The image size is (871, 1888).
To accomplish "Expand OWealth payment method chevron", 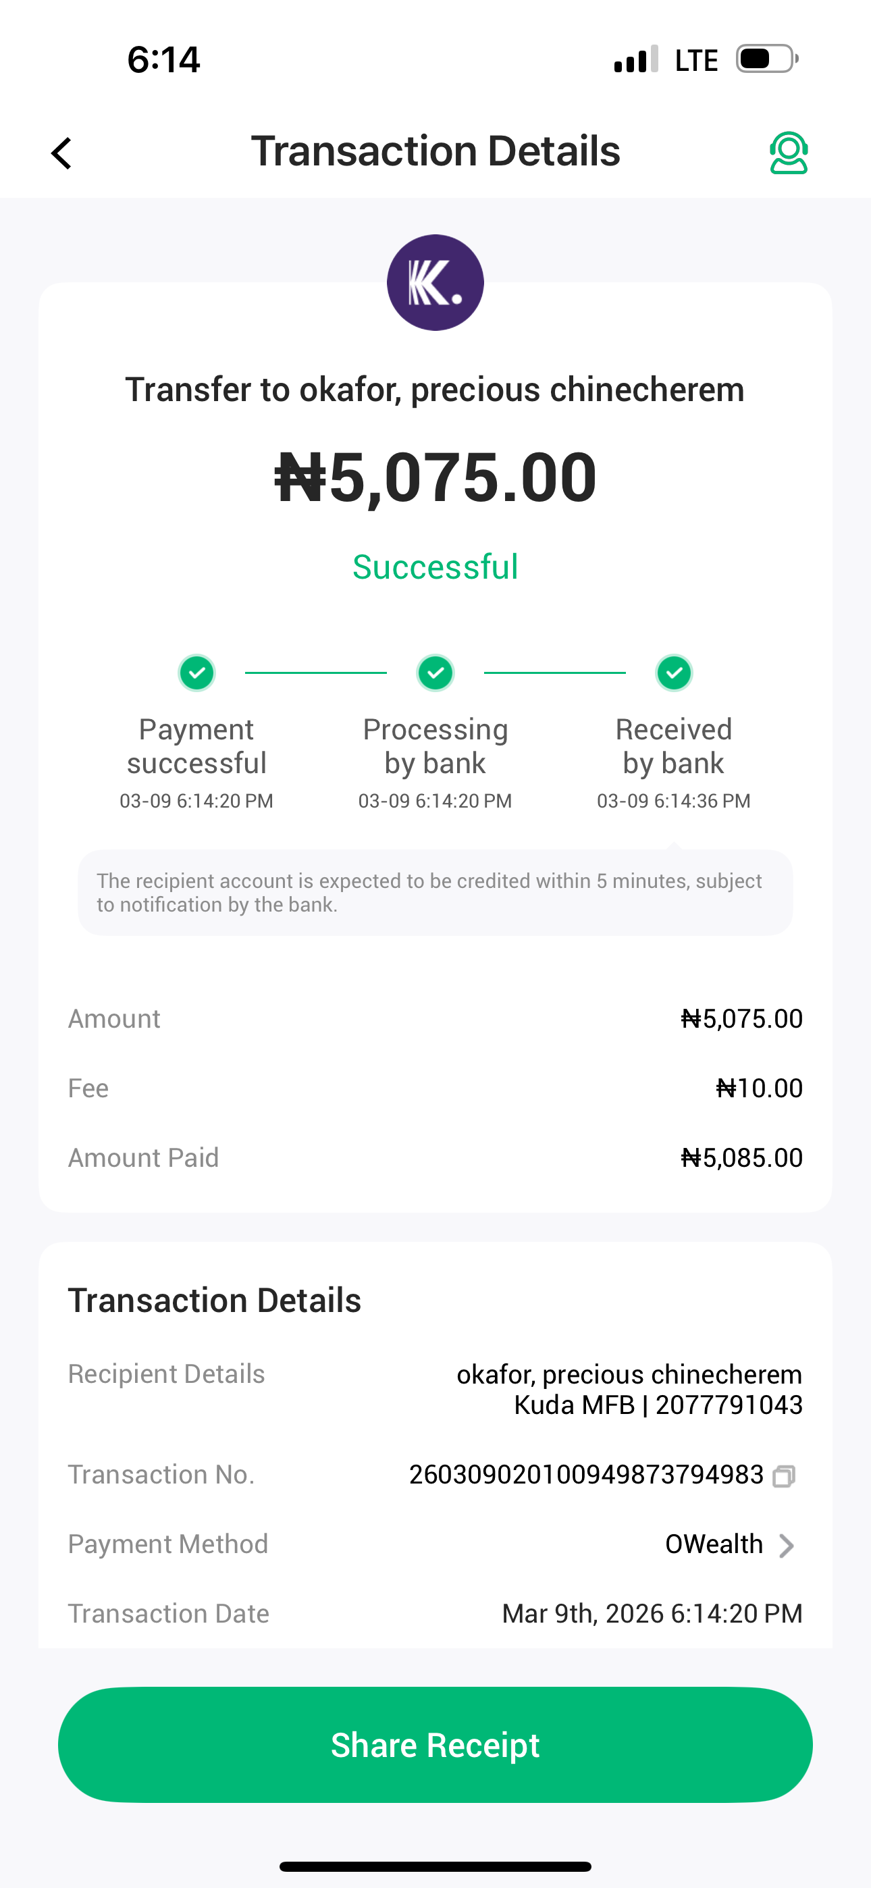I will [x=787, y=1545].
